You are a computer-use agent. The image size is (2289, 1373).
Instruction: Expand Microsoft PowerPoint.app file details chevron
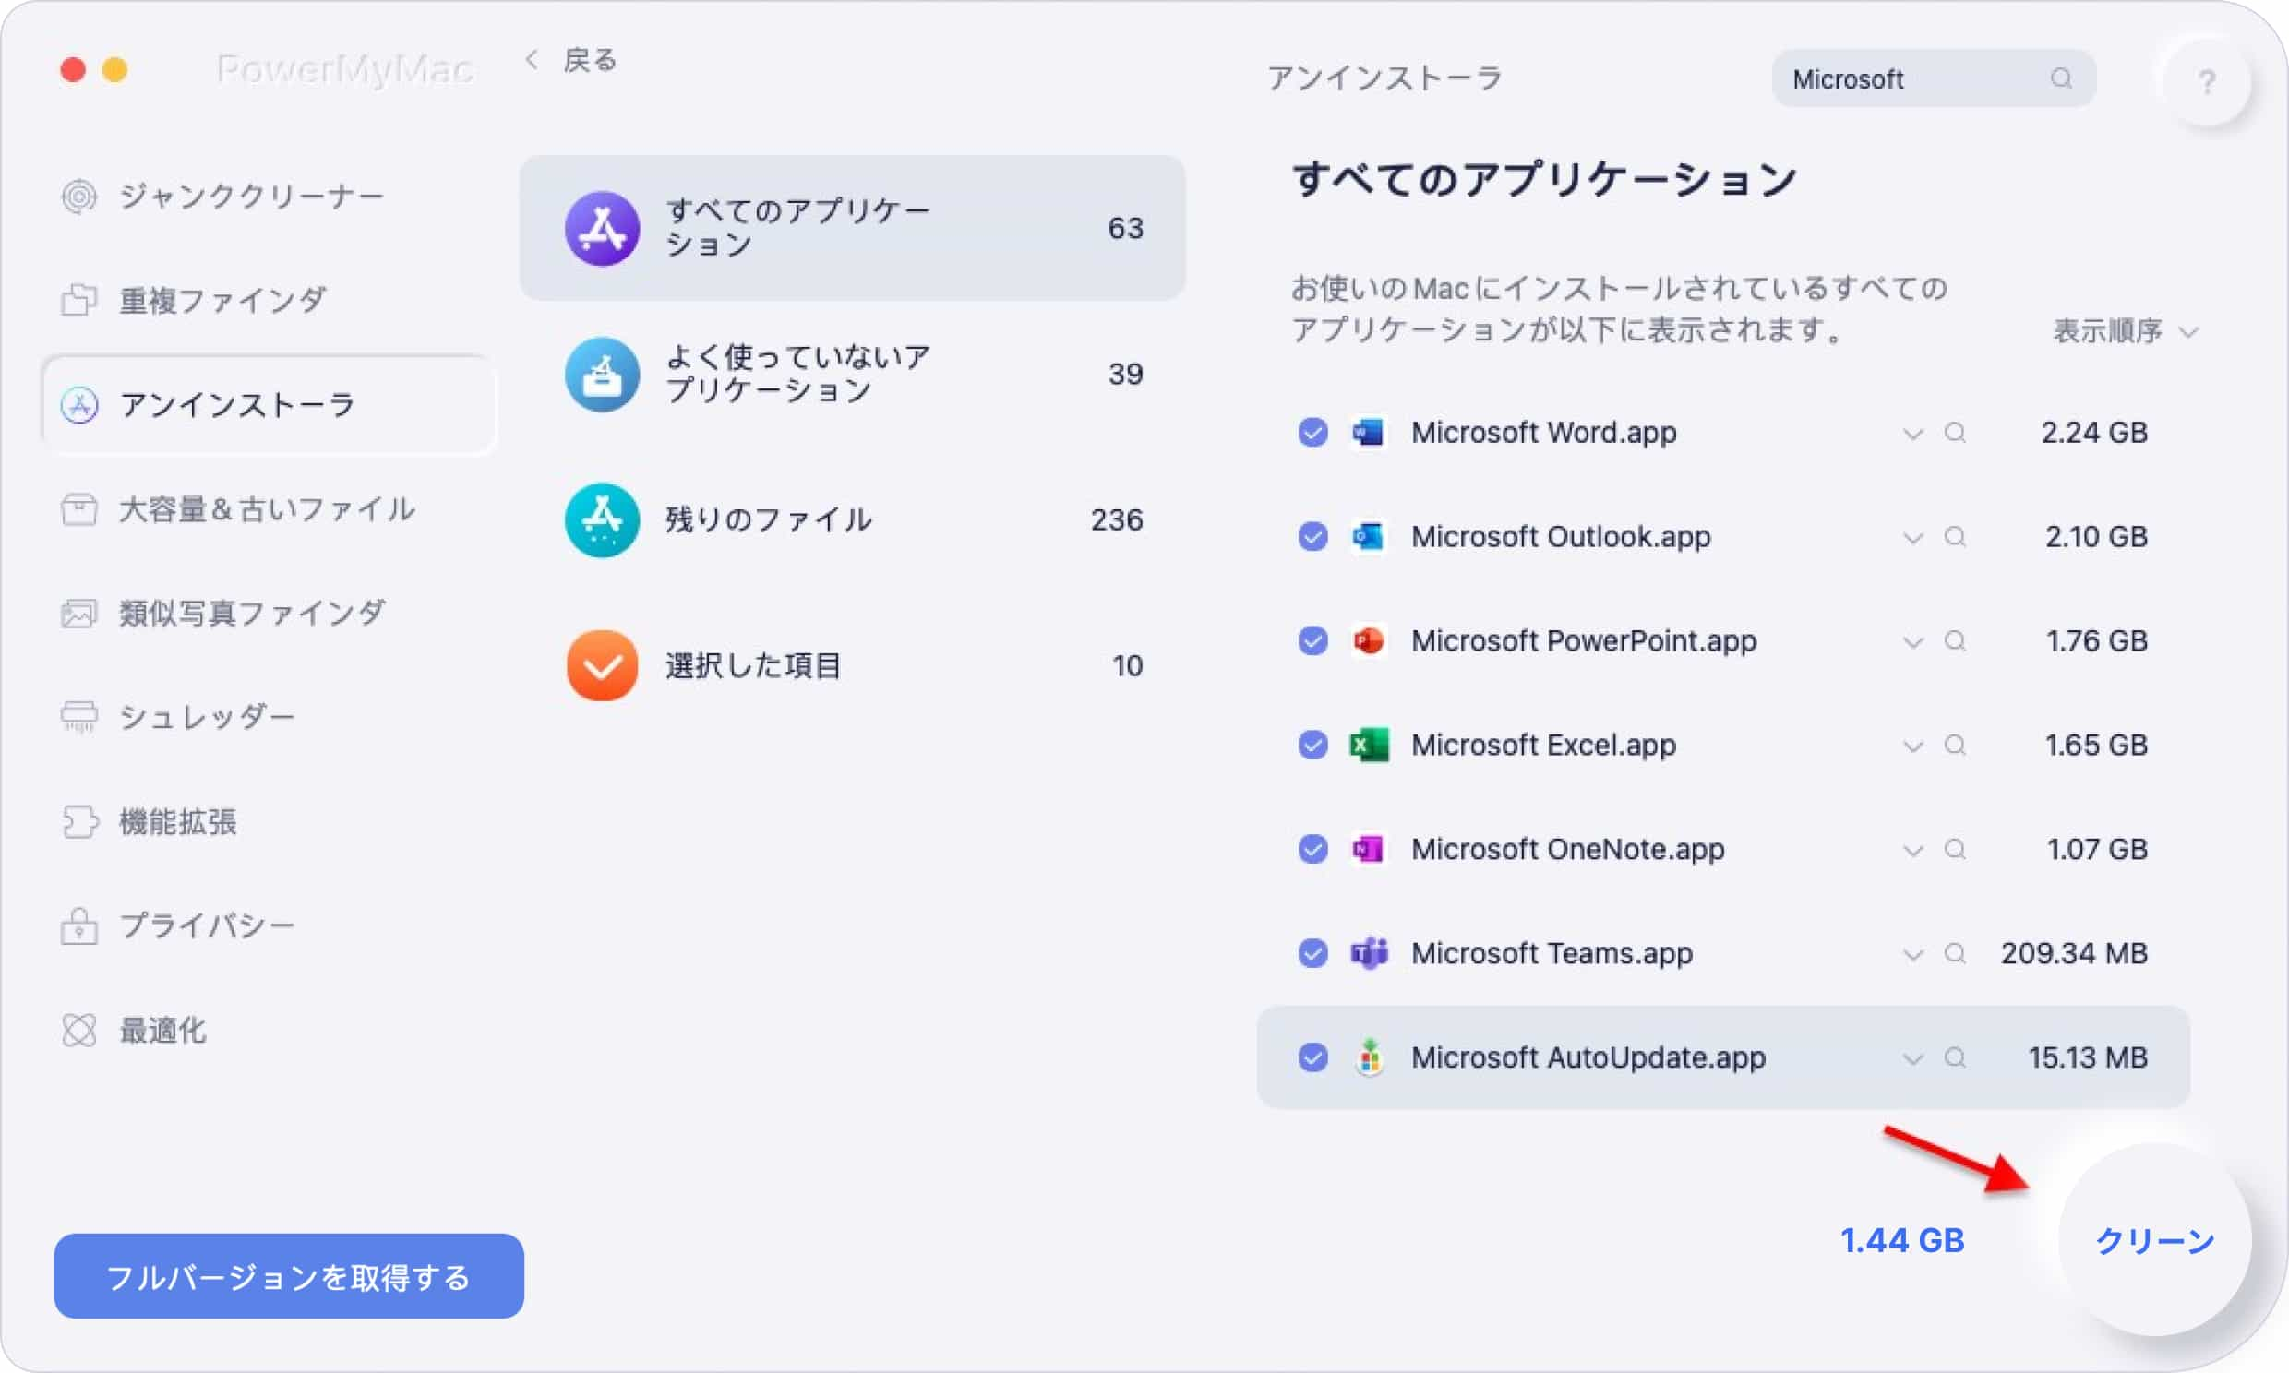(1913, 642)
